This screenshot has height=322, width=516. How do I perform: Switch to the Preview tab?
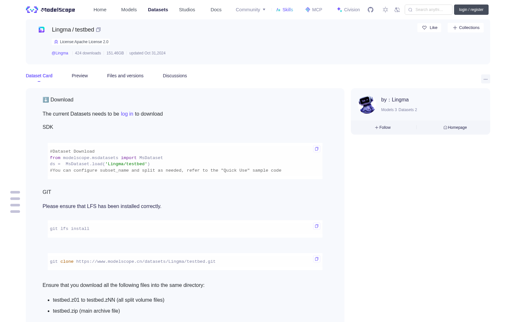pos(80,76)
